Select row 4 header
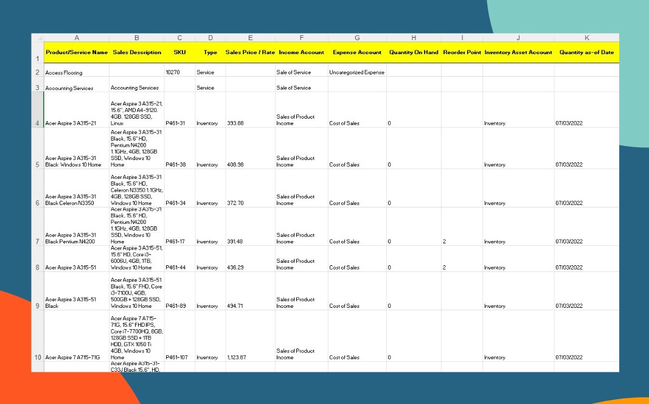 pyautogui.click(x=38, y=110)
